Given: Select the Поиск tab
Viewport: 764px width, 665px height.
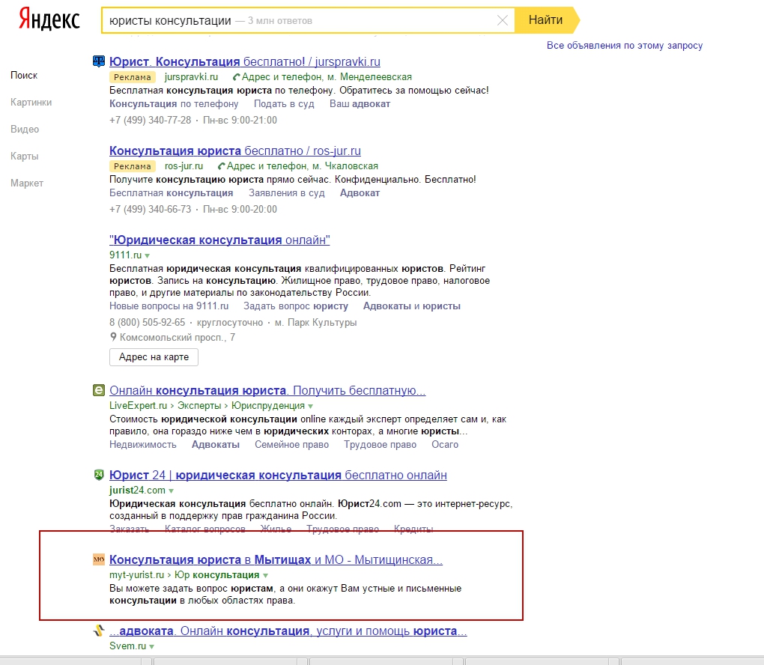Looking at the screenshot, I should (x=24, y=75).
